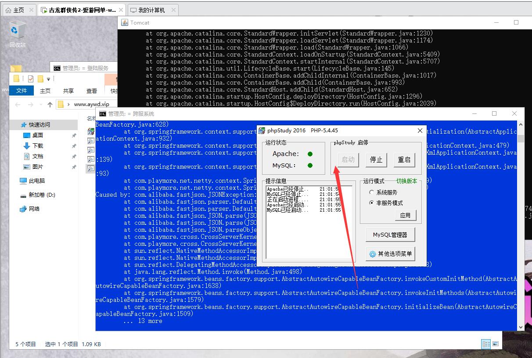532x358 pixels.
Task: Click the Apache green status indicator
Action: [x=310, y=154]
